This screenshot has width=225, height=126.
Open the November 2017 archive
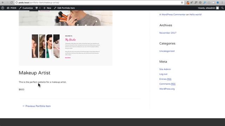[168, 33]
